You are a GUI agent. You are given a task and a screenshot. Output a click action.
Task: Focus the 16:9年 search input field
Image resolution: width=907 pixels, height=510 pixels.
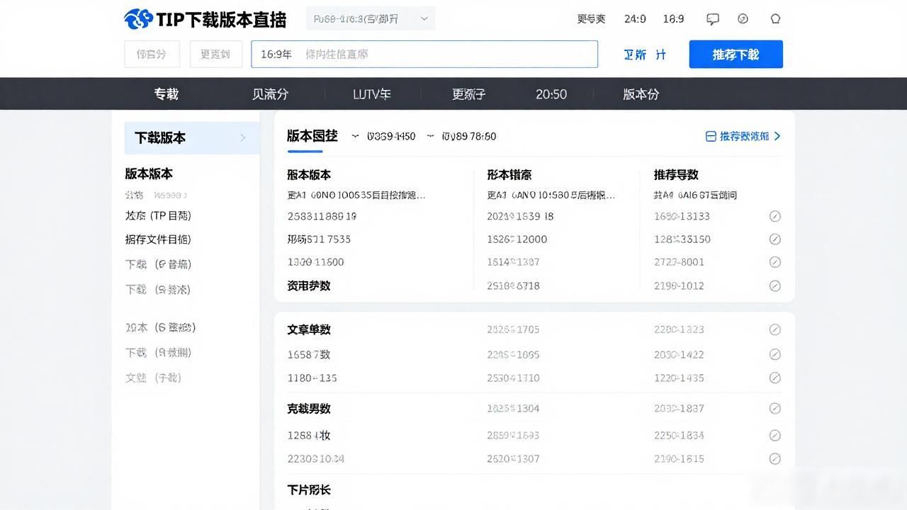pos(424,54)
